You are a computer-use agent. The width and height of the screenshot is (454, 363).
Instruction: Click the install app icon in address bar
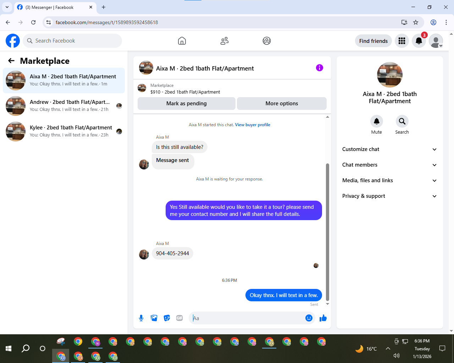pos(404,22)
